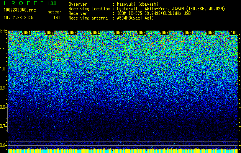Click the 0.7 frequency axis label

3,126
